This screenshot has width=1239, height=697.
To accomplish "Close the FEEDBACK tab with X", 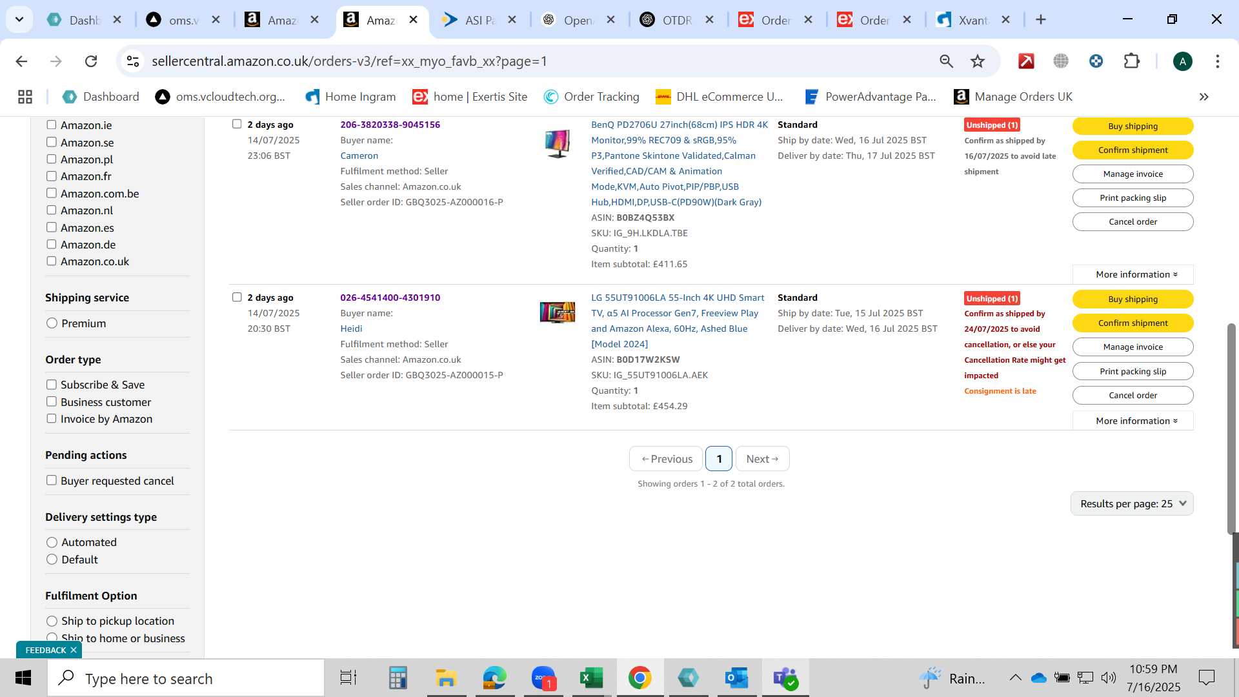I will click(x=74, y=650).
